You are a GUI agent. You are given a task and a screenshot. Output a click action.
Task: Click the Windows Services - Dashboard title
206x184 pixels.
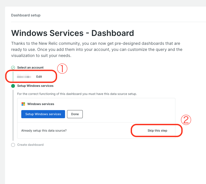(73, 33)
